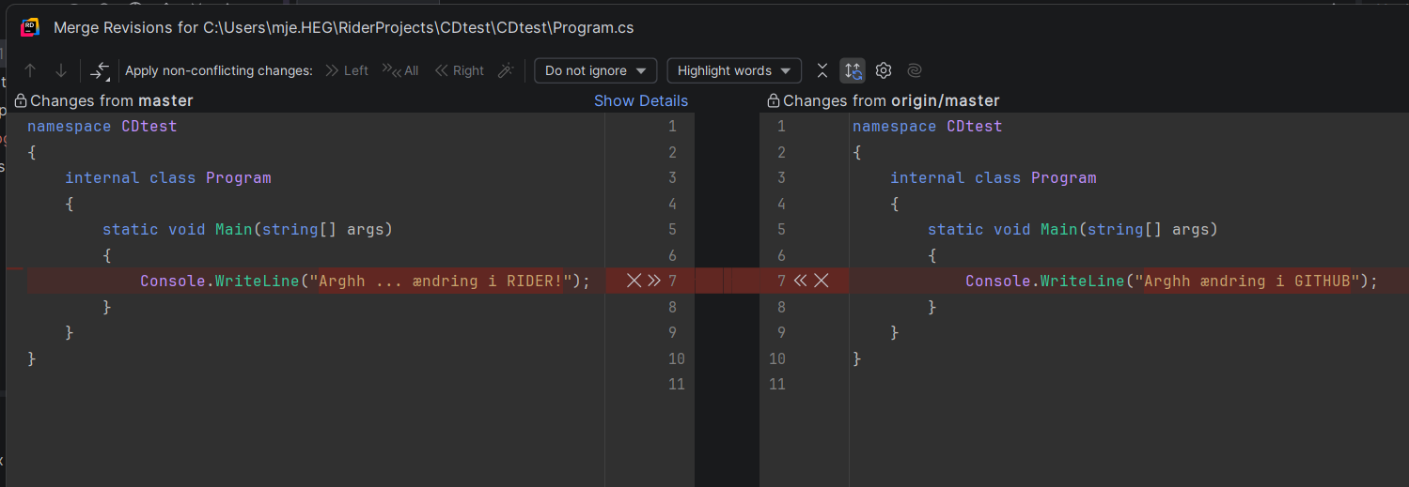Open merge settings gear icon
The width and height of the screenshot is (1409, 487).
[884, 70]
